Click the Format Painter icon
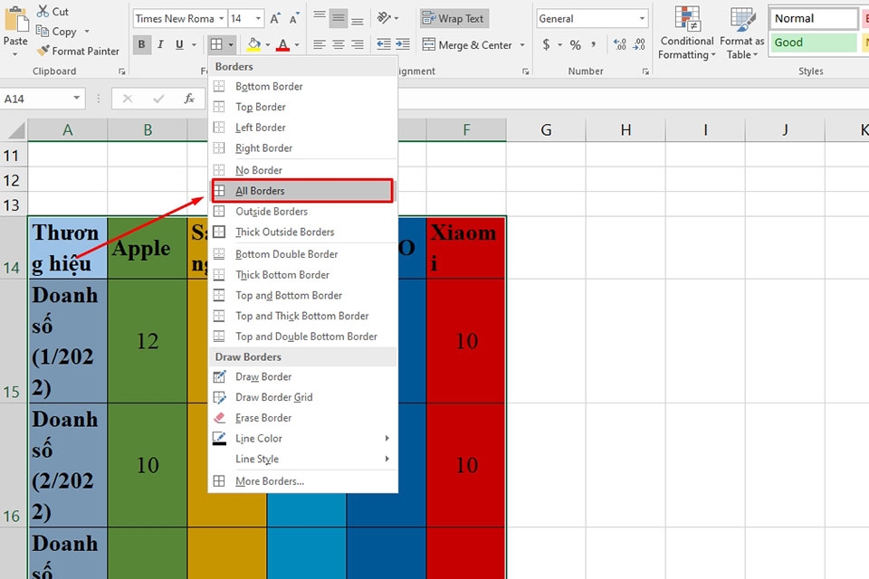Viewport: 869px width, 579px height. [x=43, y=52]
